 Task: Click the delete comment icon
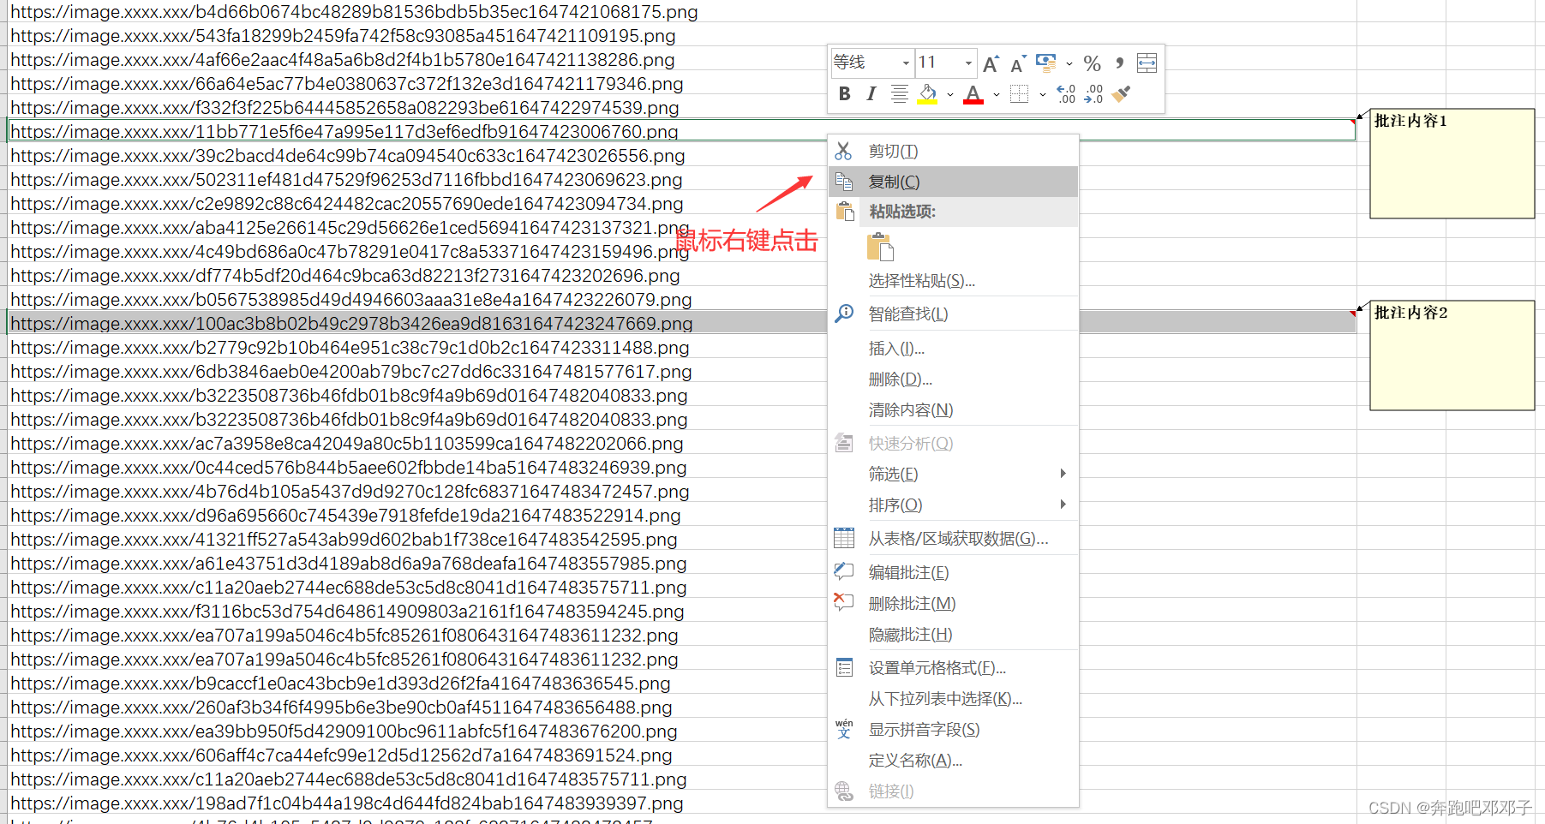(x=844, y=603)
